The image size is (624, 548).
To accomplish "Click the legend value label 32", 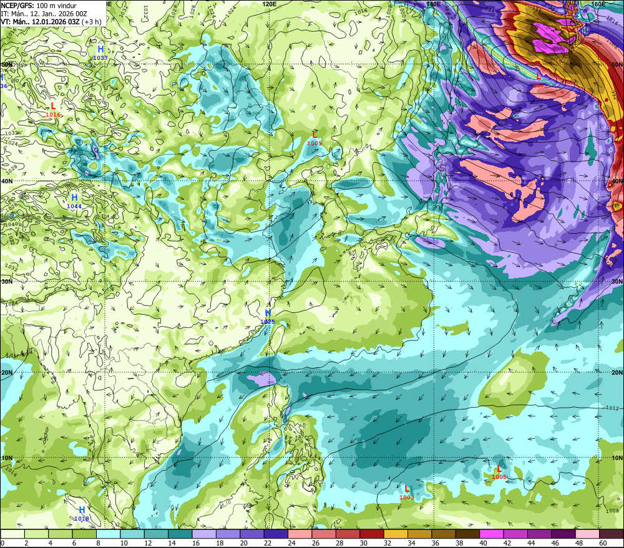I will 388,543.
